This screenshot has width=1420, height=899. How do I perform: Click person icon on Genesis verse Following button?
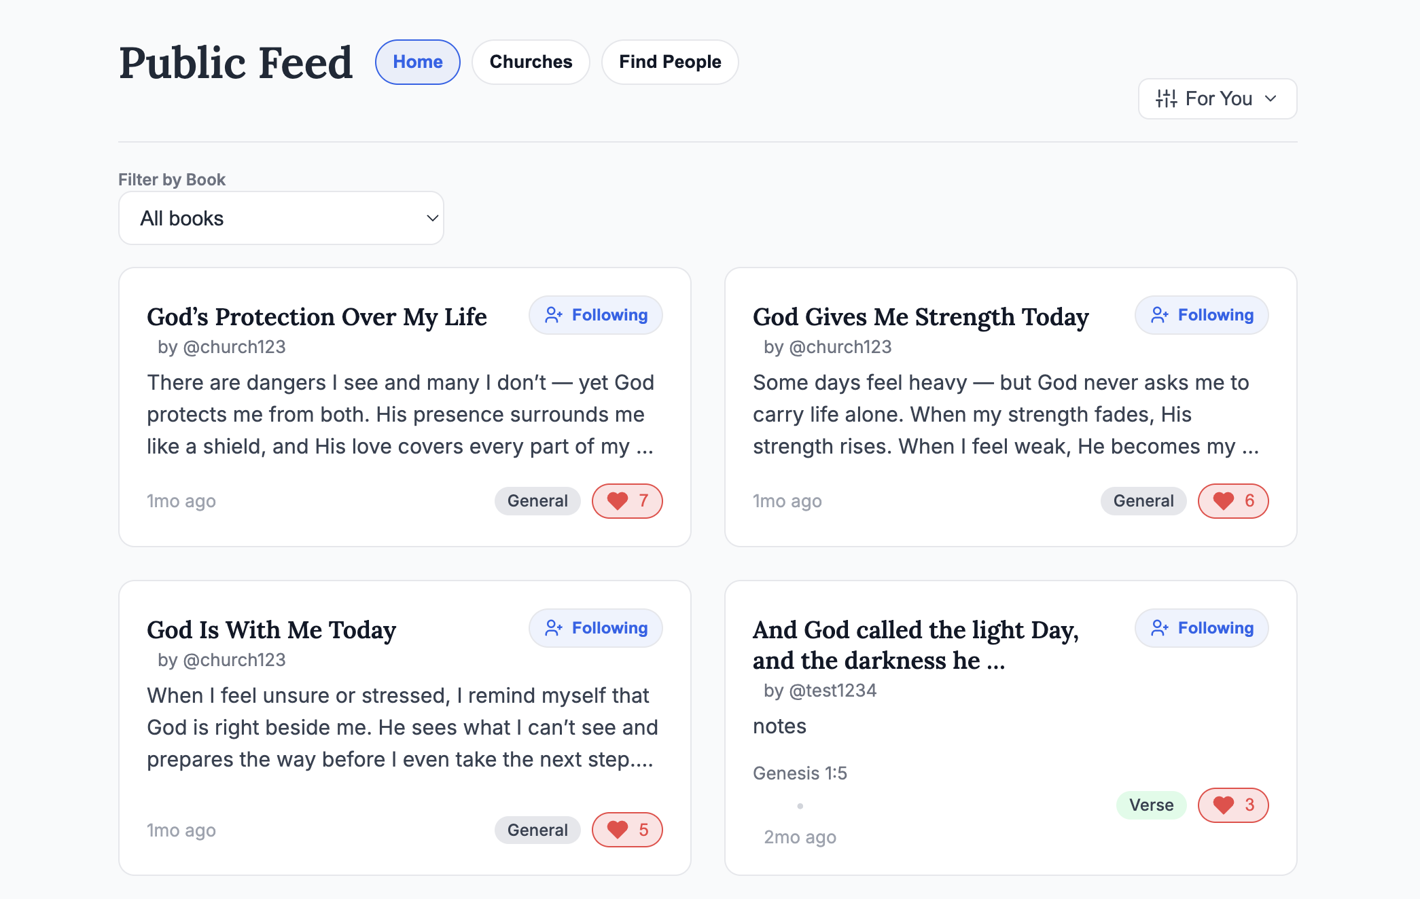pyautogui.click(x=1160, y=628)
